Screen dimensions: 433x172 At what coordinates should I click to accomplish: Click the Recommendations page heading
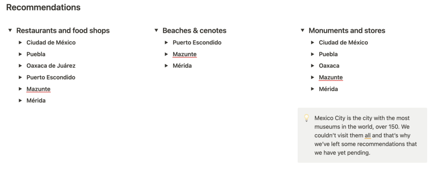coord(44,7)
